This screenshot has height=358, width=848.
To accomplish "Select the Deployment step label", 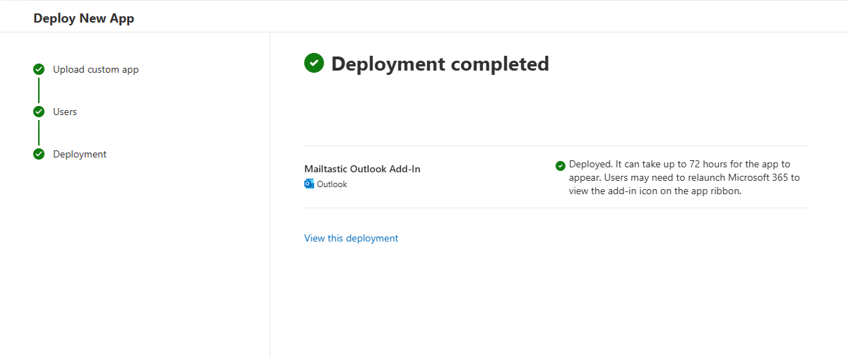I will coord(80,154).
